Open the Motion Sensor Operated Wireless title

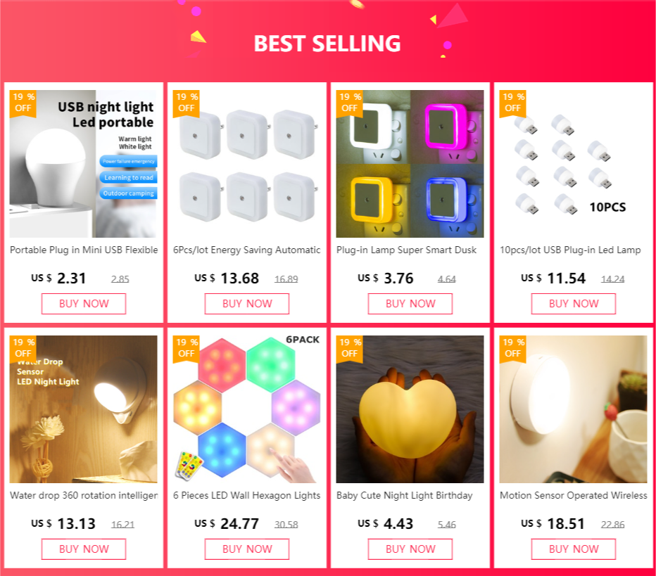point(573,495)
